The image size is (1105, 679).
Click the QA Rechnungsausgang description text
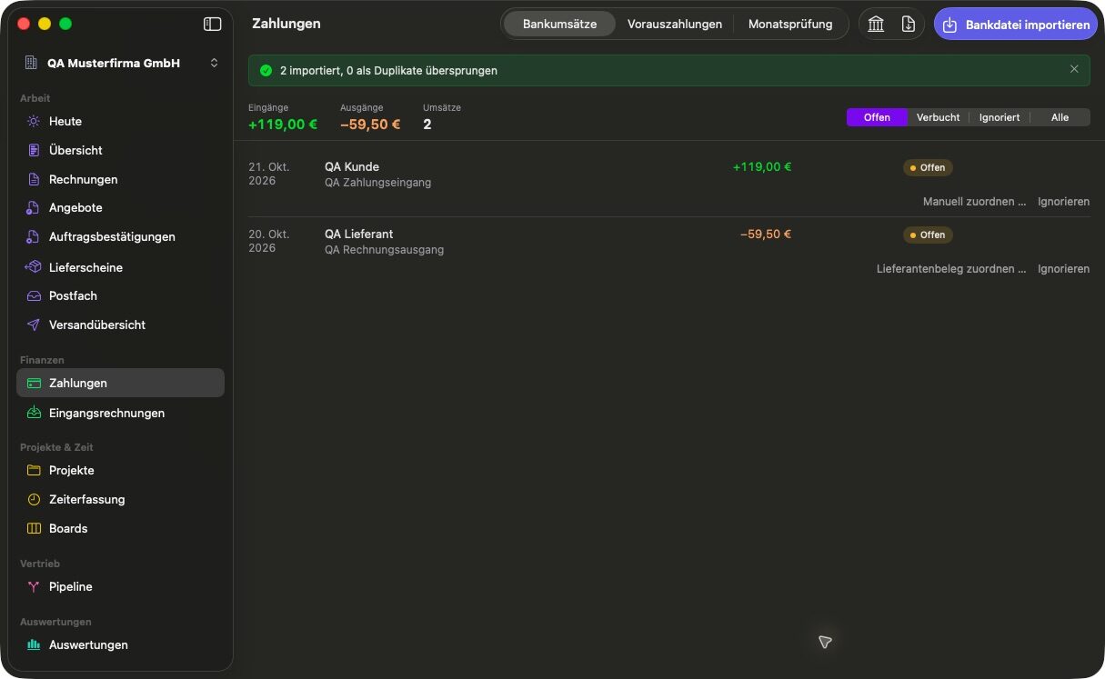pos(384,250)
